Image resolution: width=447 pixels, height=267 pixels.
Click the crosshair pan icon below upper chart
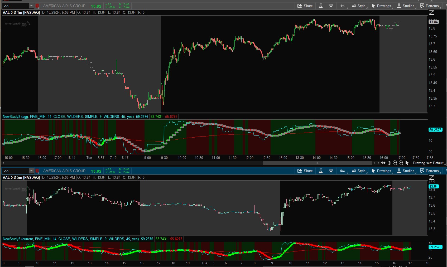(389, 163)
